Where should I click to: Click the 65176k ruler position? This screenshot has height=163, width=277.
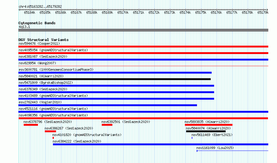[x=216, y=12]
